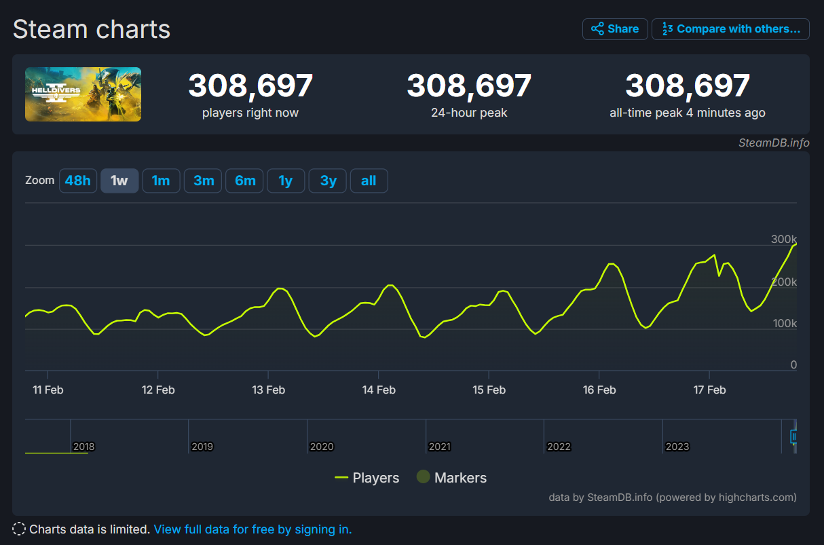Set chart zoom to 1y
The width and height of the screenshot is (824, 545).
[x=286, y=181]
